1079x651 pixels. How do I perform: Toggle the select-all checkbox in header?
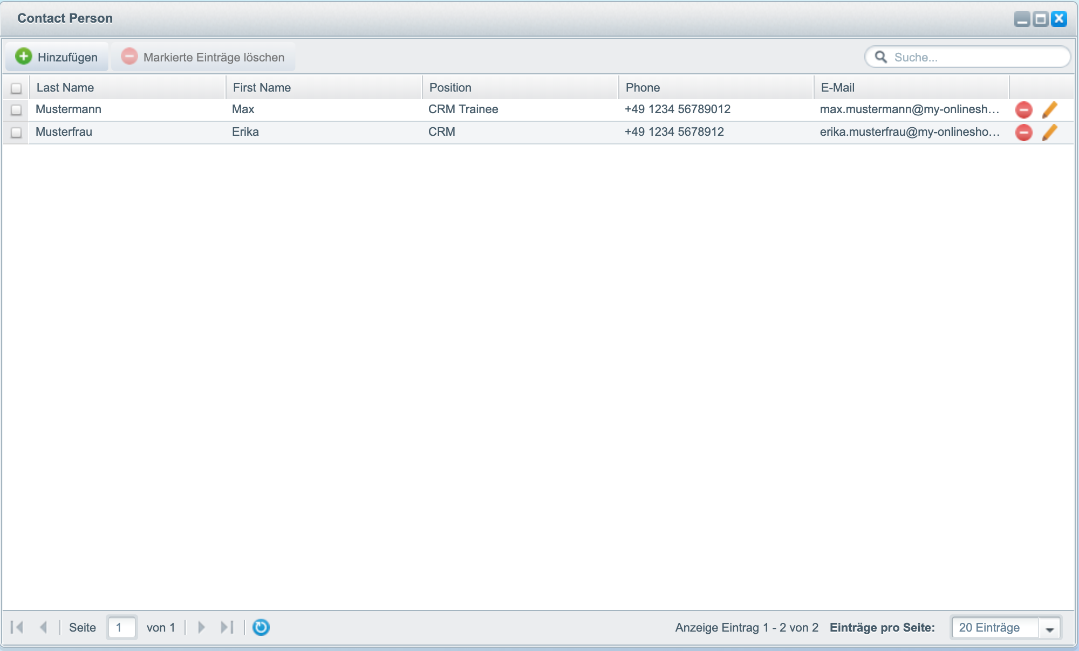point(16,88)
